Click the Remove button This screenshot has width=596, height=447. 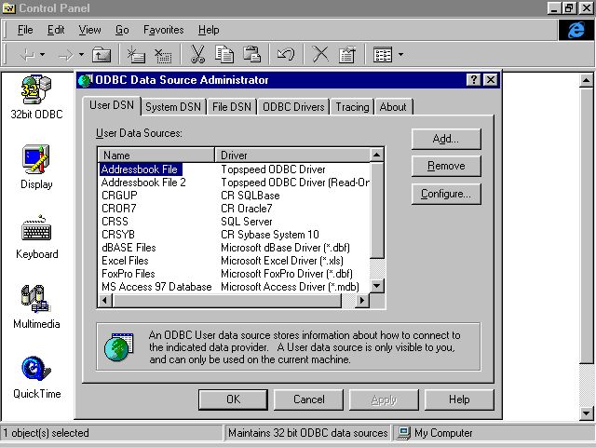click(446, 166)
